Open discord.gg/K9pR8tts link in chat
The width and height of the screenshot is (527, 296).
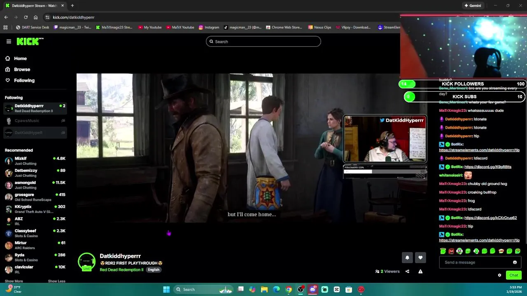pos(488,167)
